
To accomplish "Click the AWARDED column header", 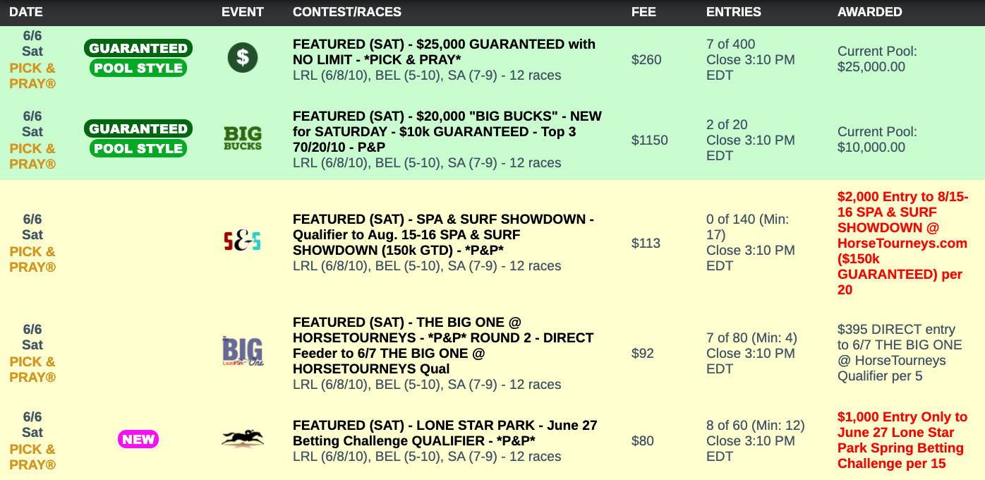I will pyautogui.click(x=869, y=12).
